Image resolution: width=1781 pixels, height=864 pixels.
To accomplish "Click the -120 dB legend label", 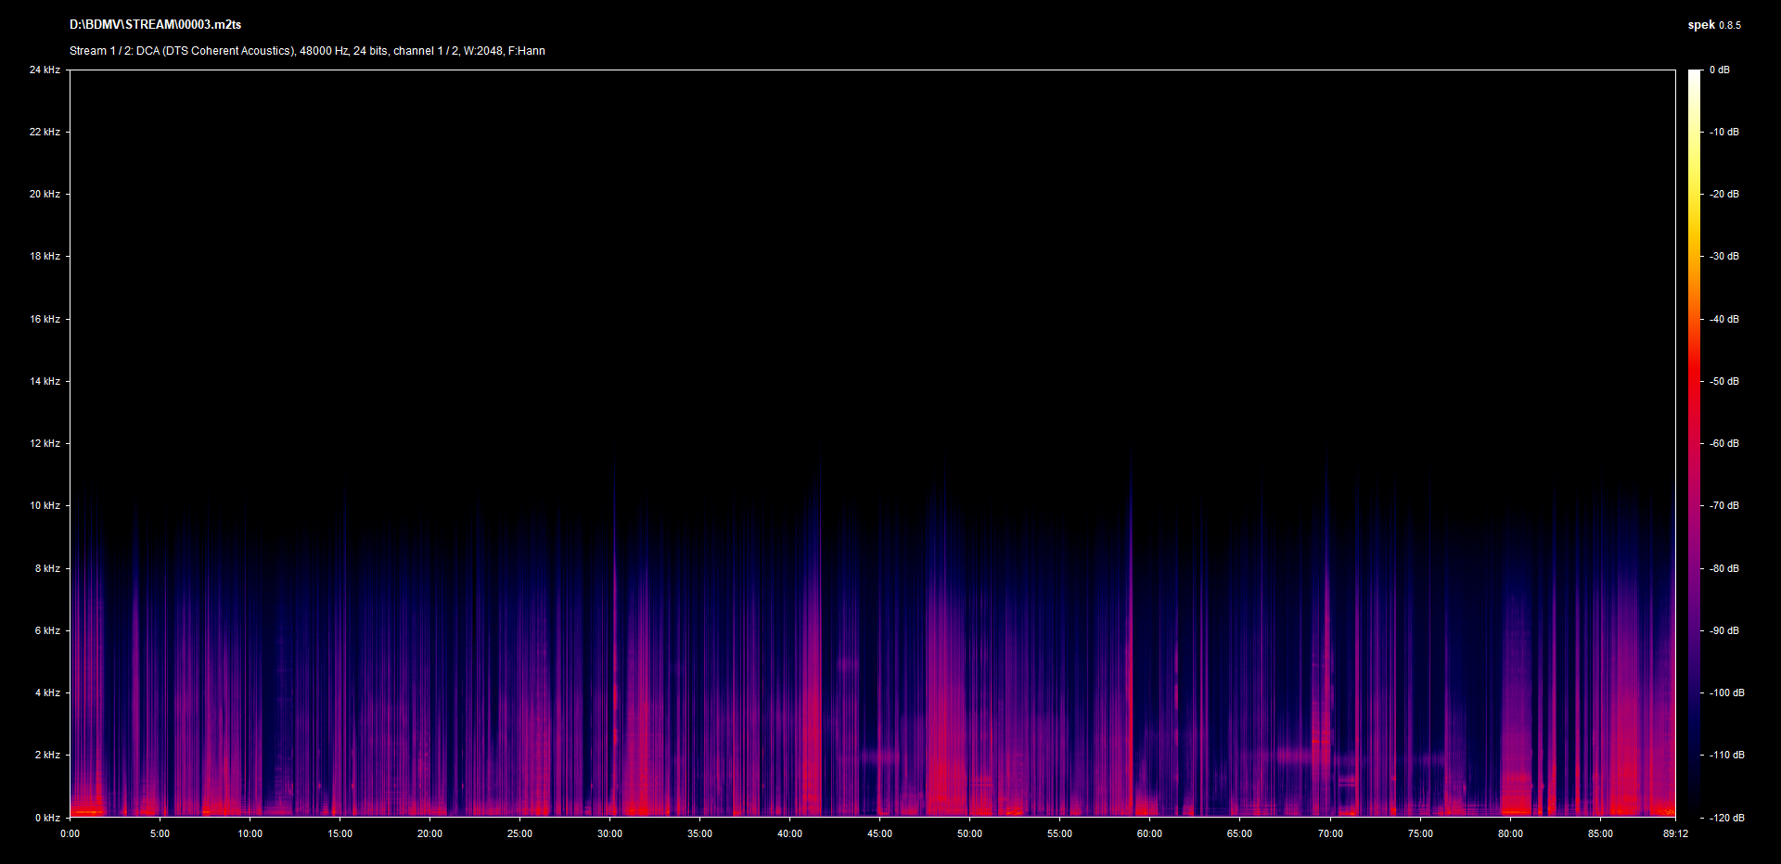I will [1725, 818].
